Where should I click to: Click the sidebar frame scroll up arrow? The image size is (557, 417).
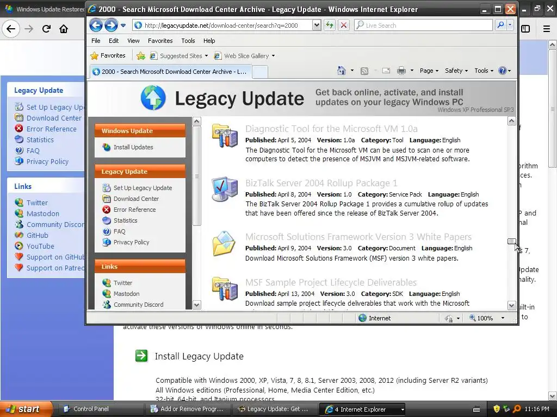click(x=196, y=122)
